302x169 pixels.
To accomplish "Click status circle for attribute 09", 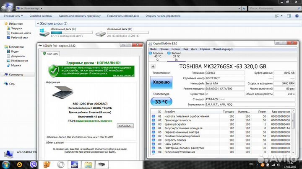I will (154, 144).
